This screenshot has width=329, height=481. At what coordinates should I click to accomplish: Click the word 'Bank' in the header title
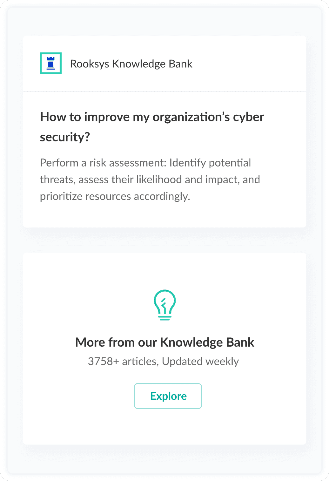coord(180,64)
